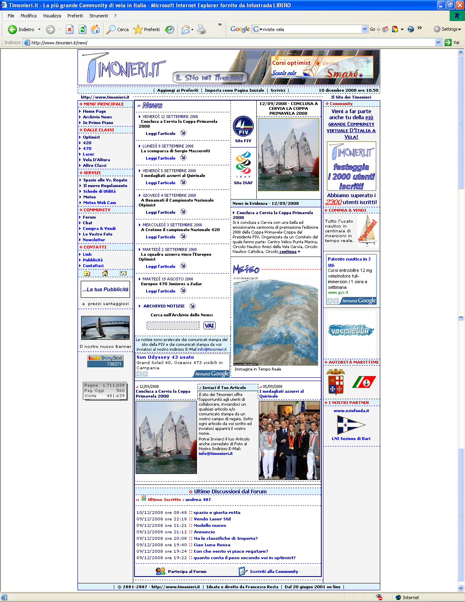Viewport: 465px width, 602px height.
Task: Click the ShinyStat counter badge
Action: [105, 361]
